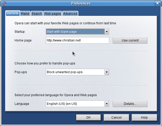Click the Preferences title bar text

(81, 3)
